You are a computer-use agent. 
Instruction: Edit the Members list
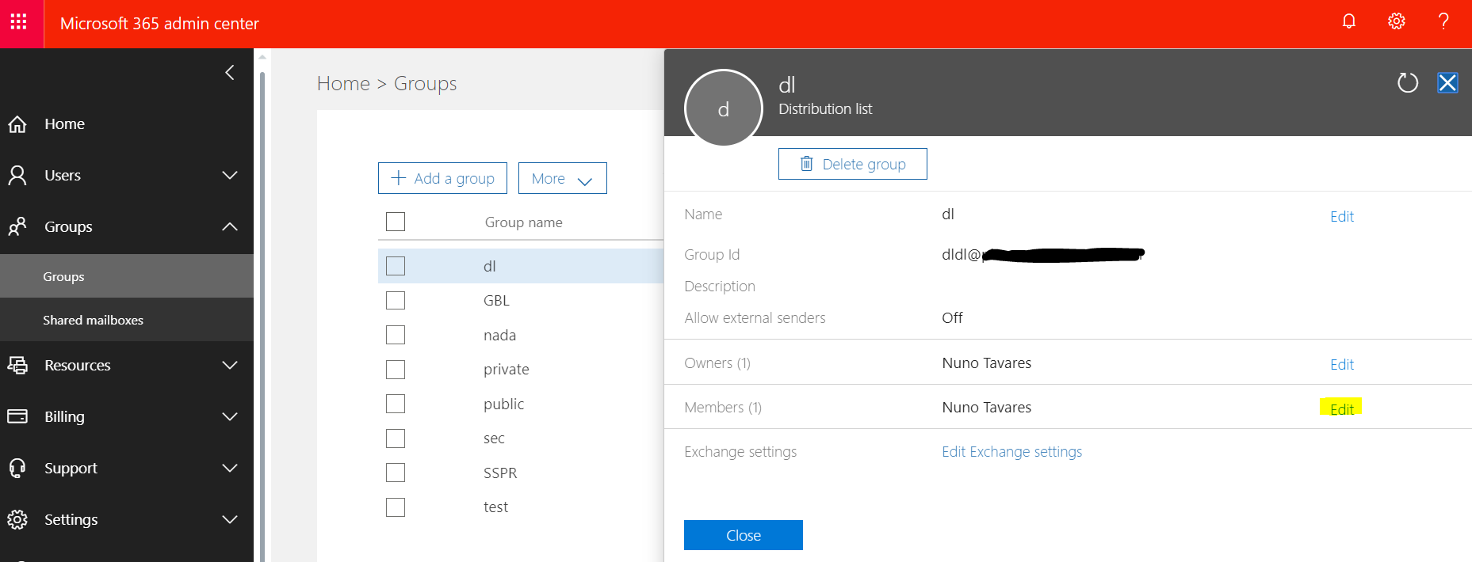[1342, 408]
